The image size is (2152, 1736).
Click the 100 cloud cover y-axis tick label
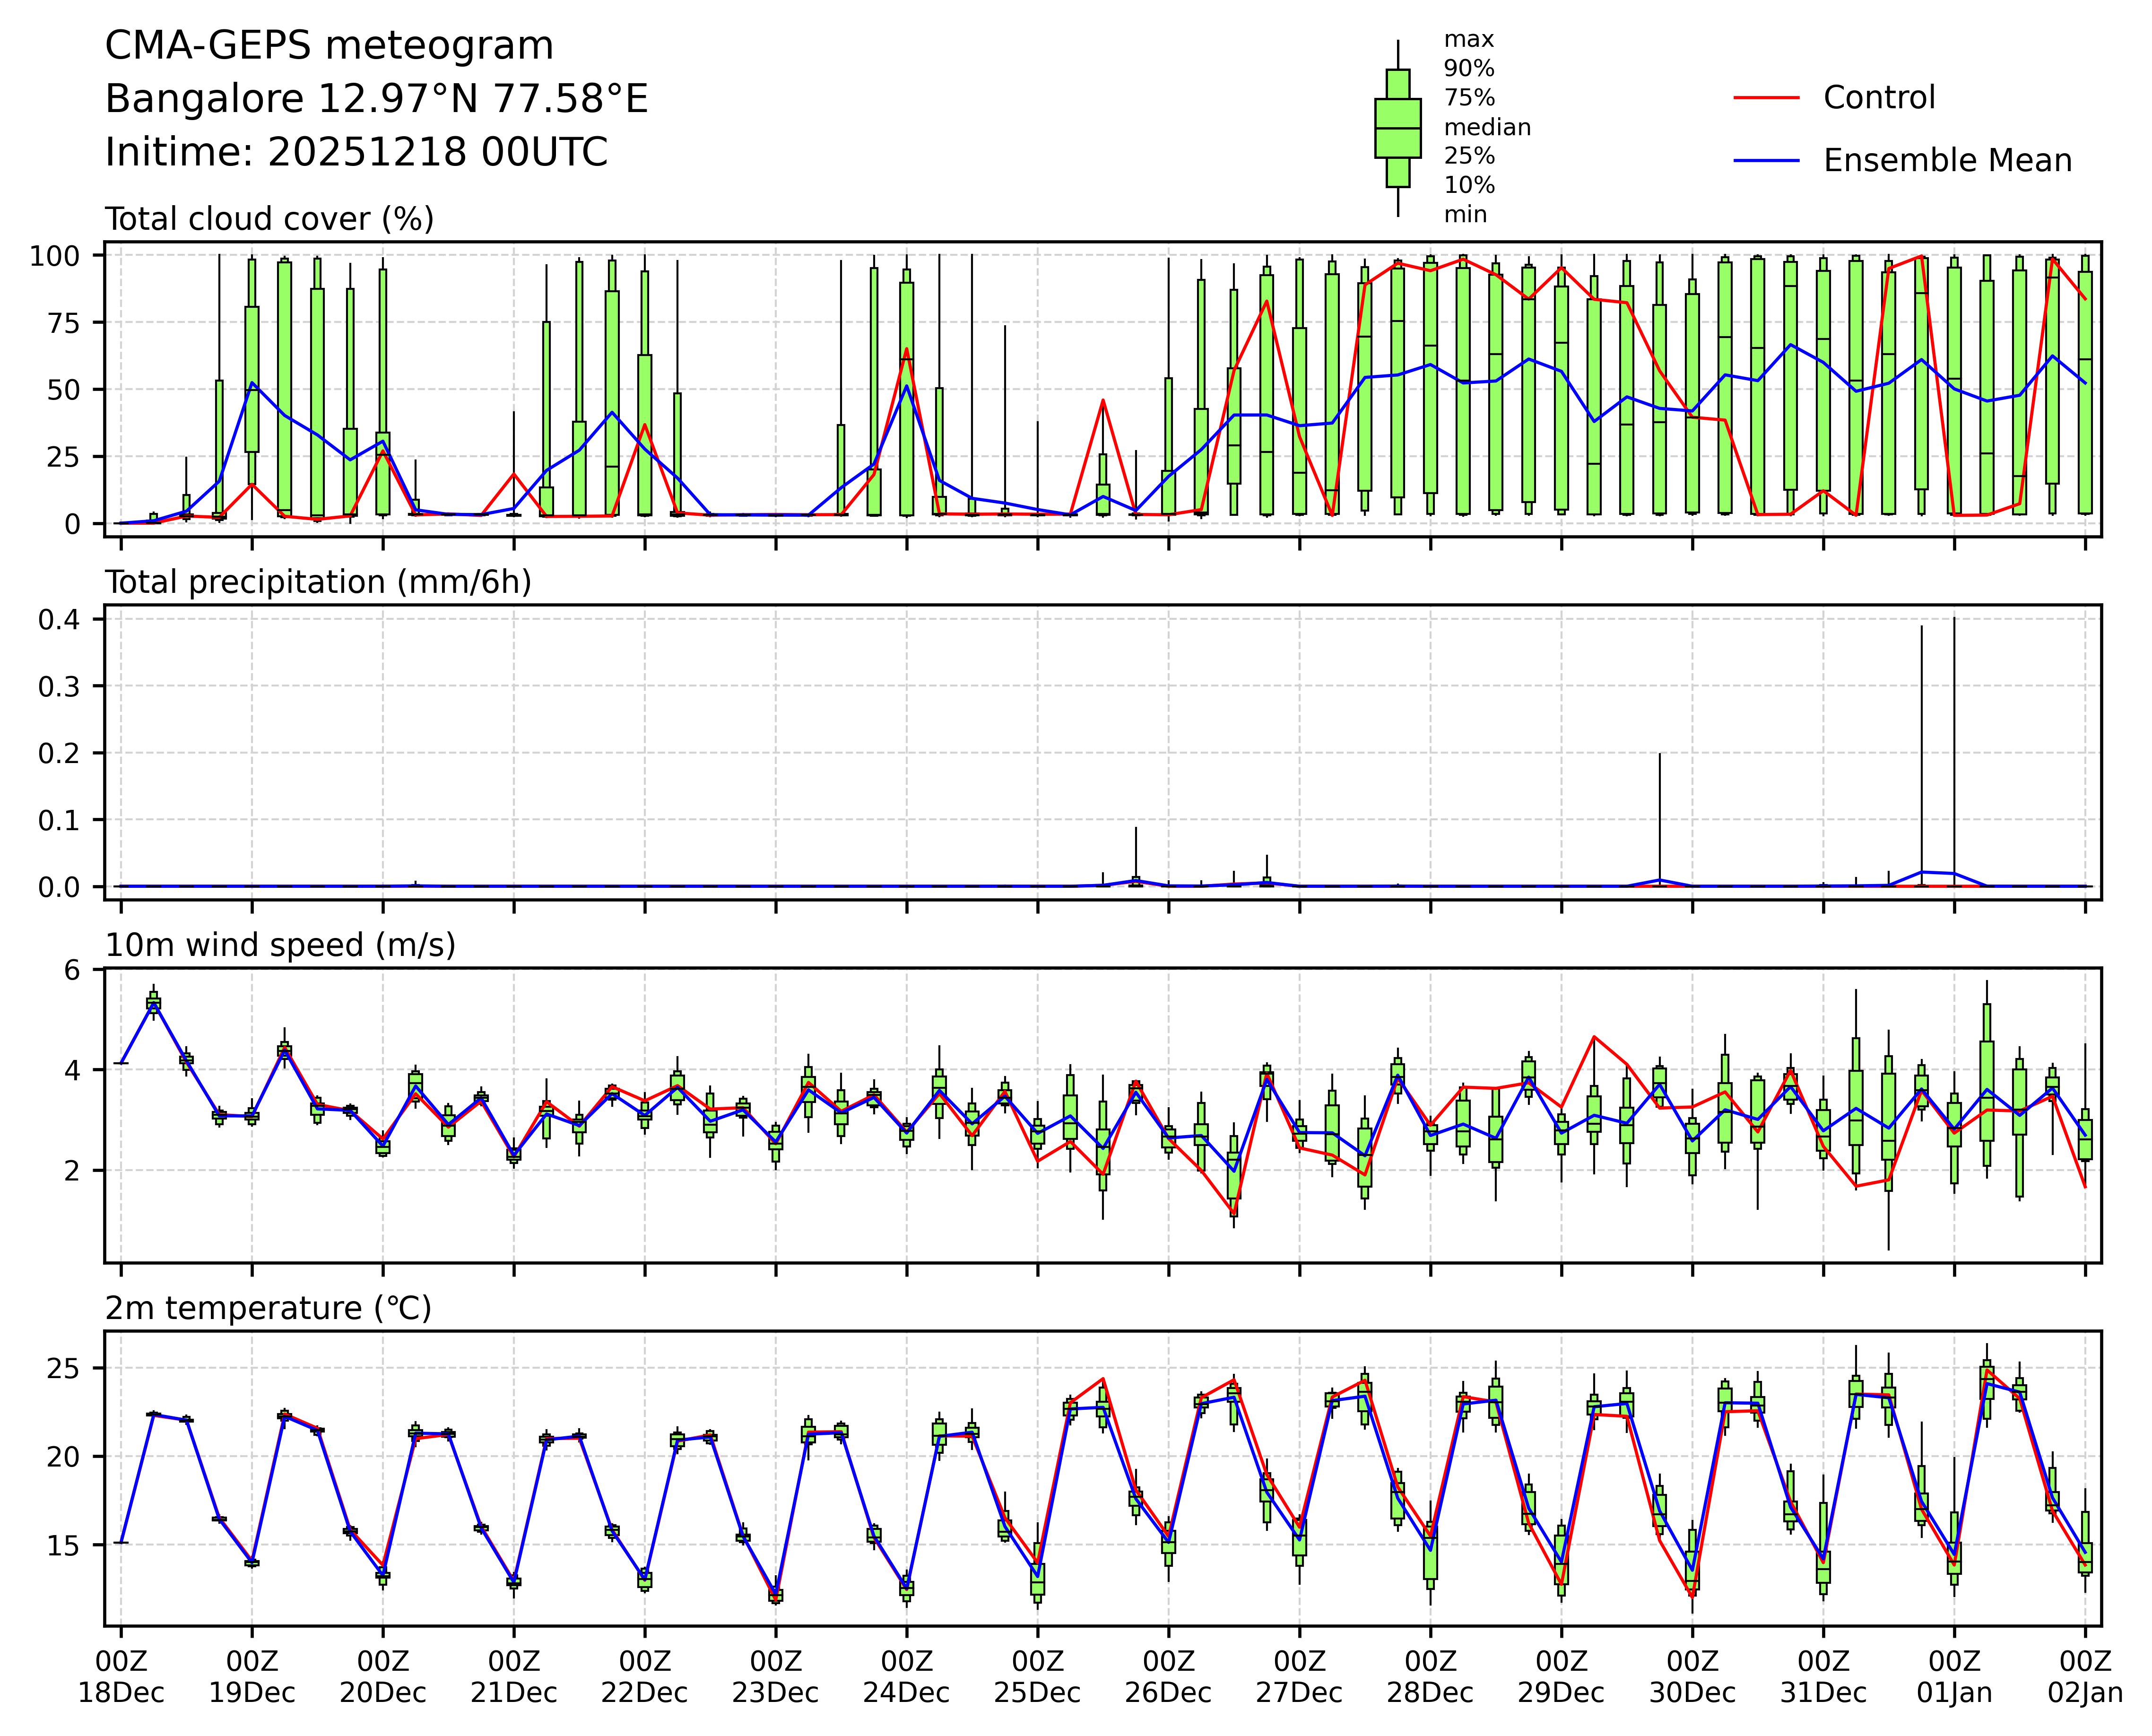pos(54,256)
